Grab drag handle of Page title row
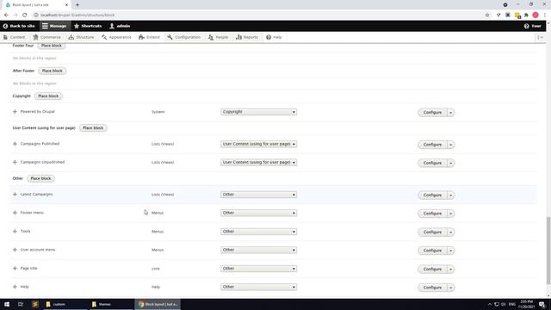 [x=15, y=269]
